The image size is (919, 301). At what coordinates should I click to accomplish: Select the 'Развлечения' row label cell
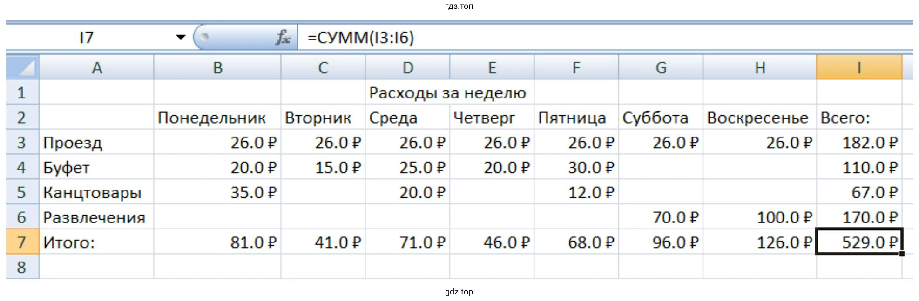(96, 217)
